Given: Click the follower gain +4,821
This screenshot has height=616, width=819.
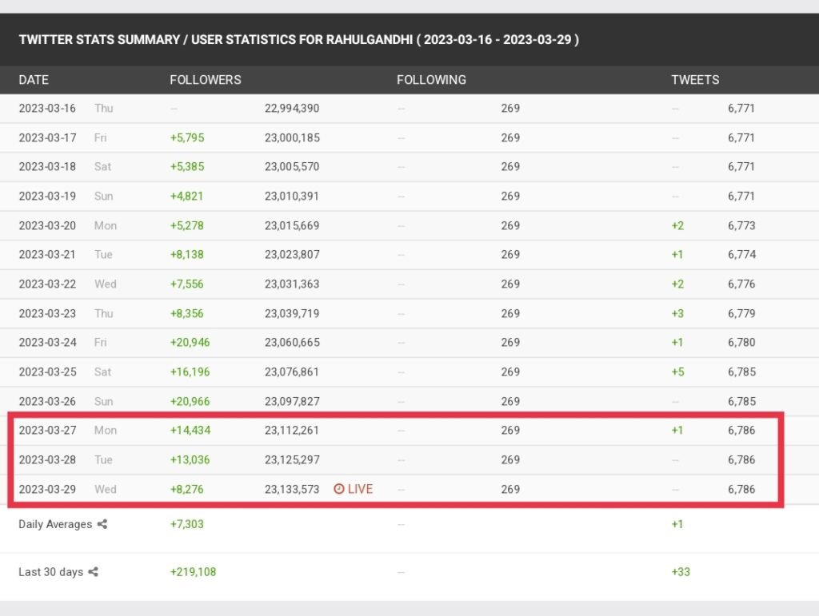Looking at the screenshot, I should [x=186, y=196].
